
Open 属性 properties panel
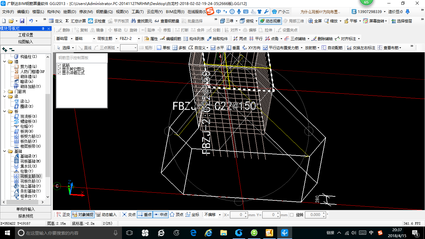tap(151, 39)
